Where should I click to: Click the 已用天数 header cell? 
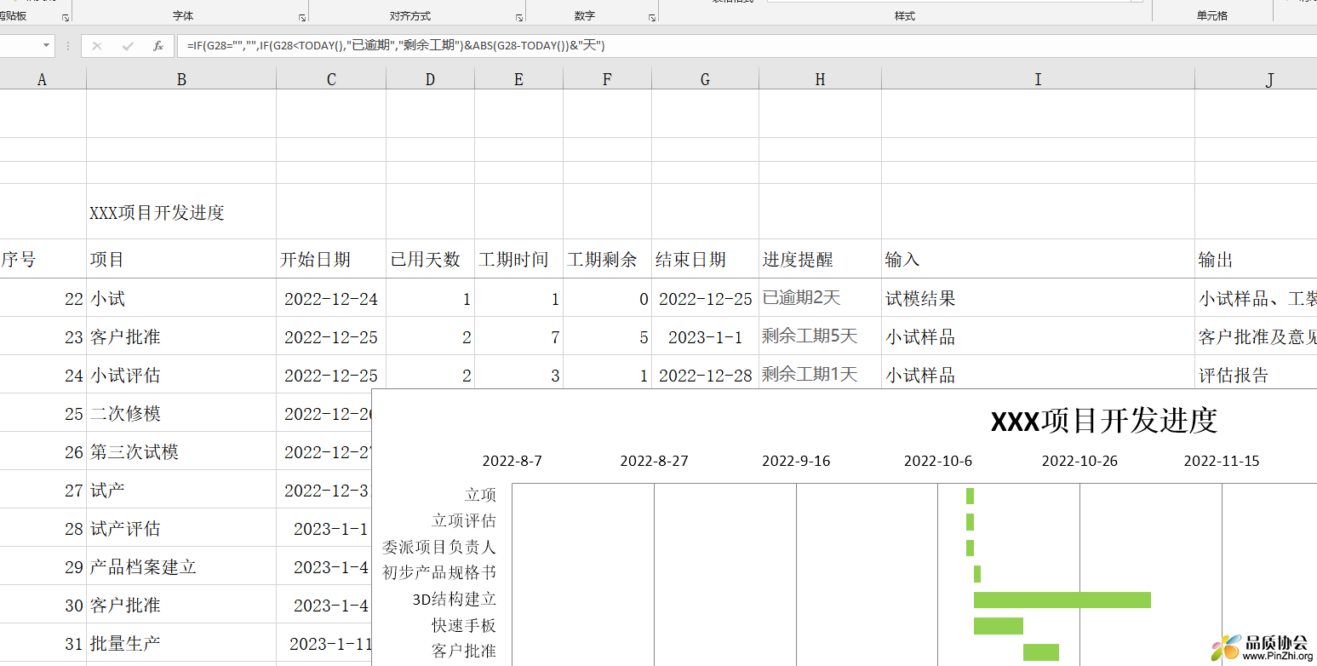430,259
